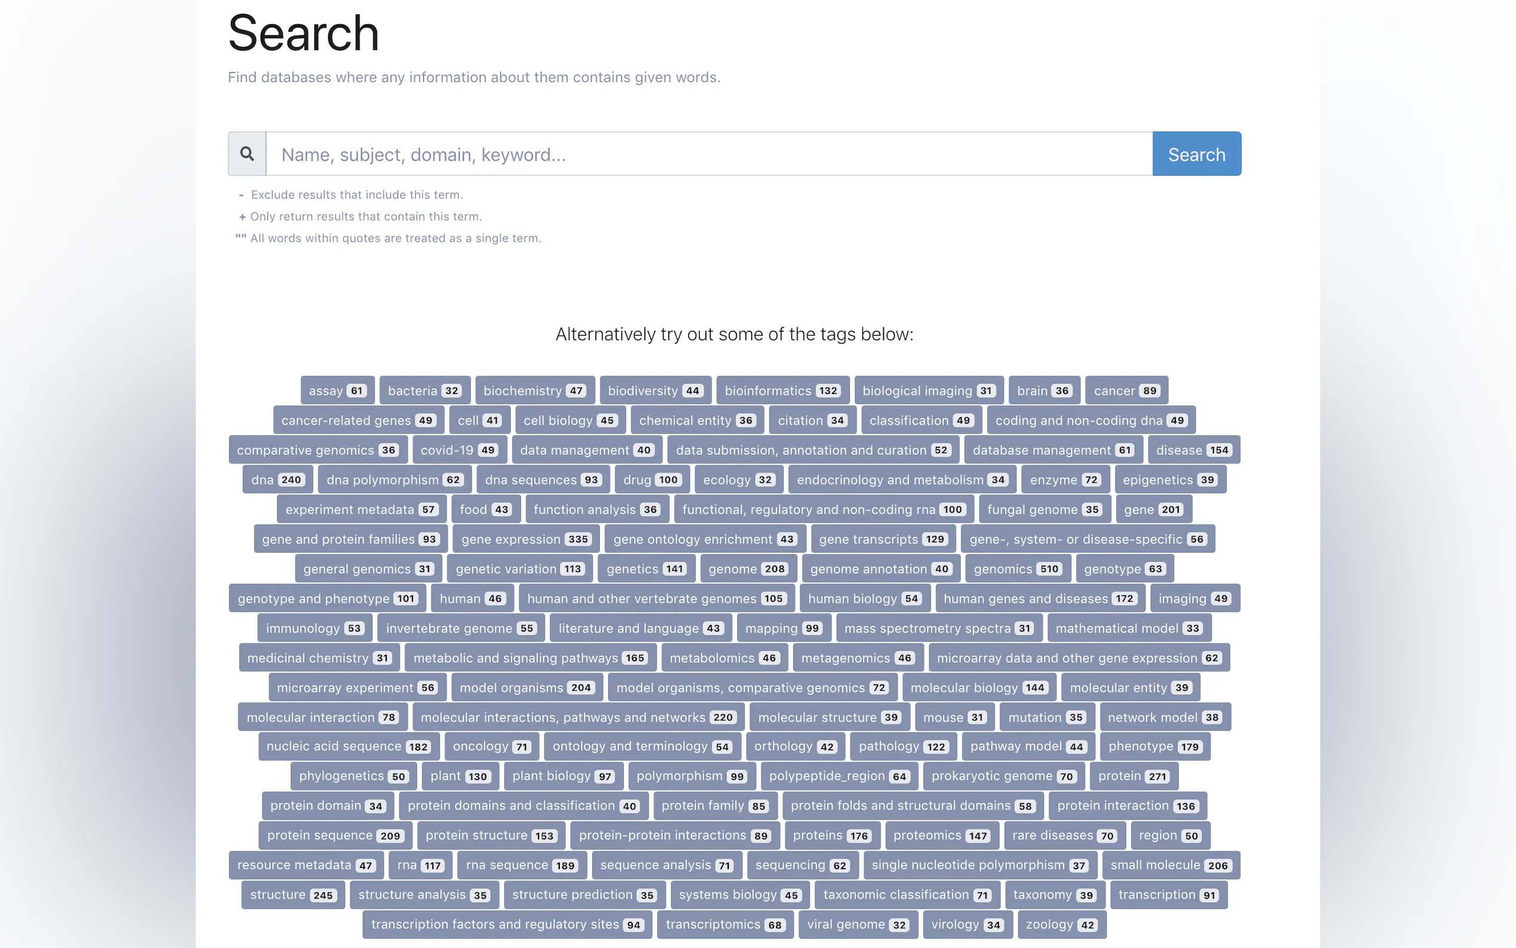Open the assay tag
Image resolution: width=1516 pixels, height=948 pixels.
point(337,390)
